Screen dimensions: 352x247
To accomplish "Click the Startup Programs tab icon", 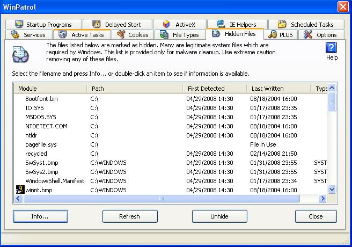I will pos(19,24).
